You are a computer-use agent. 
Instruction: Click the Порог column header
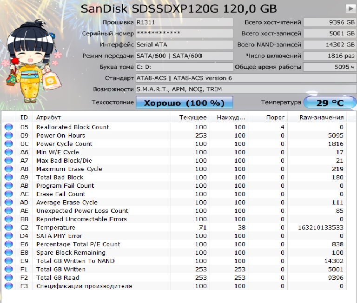(x=268, y=118)
